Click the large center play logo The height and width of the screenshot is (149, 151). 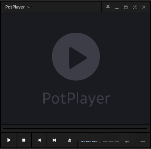(76, 56)
